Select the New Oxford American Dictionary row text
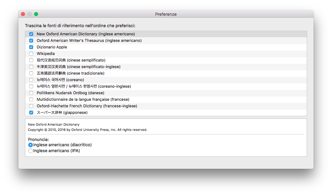Screen dimensions: 332x195 [86, 34]
